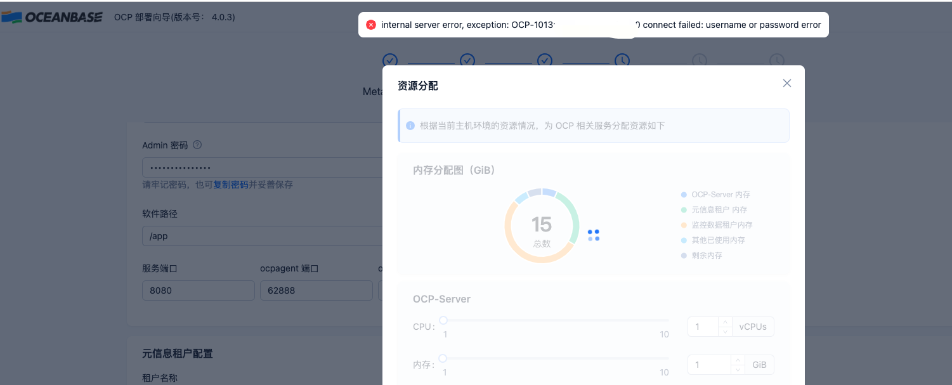Focus the ocpagent 端口 field showing 62888
The width and height of the screenshot is (952, 385).
point(316,290)
